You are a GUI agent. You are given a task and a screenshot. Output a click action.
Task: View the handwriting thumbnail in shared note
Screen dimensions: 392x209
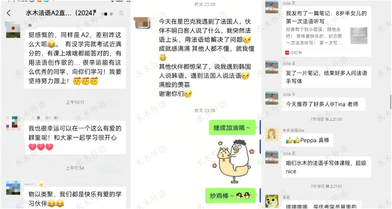click(359, 36)
